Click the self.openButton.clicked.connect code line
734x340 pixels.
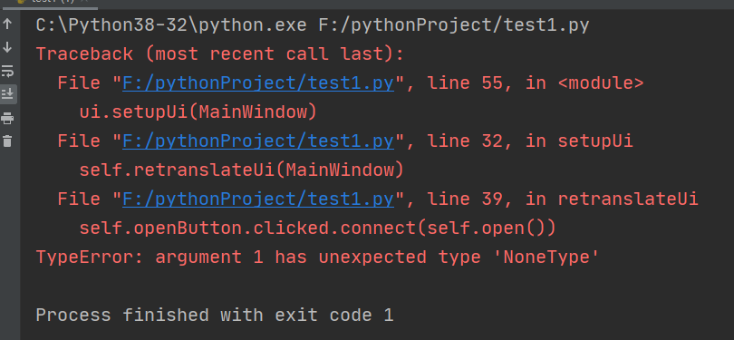[x=317, y=228]
